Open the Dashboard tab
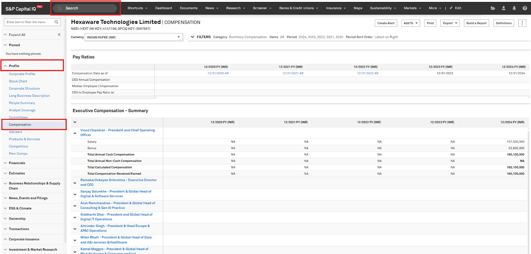531x254 pixels. tap(164, 8)
